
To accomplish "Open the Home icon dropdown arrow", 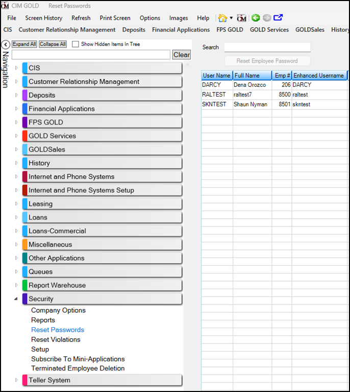I will (231, 18).
